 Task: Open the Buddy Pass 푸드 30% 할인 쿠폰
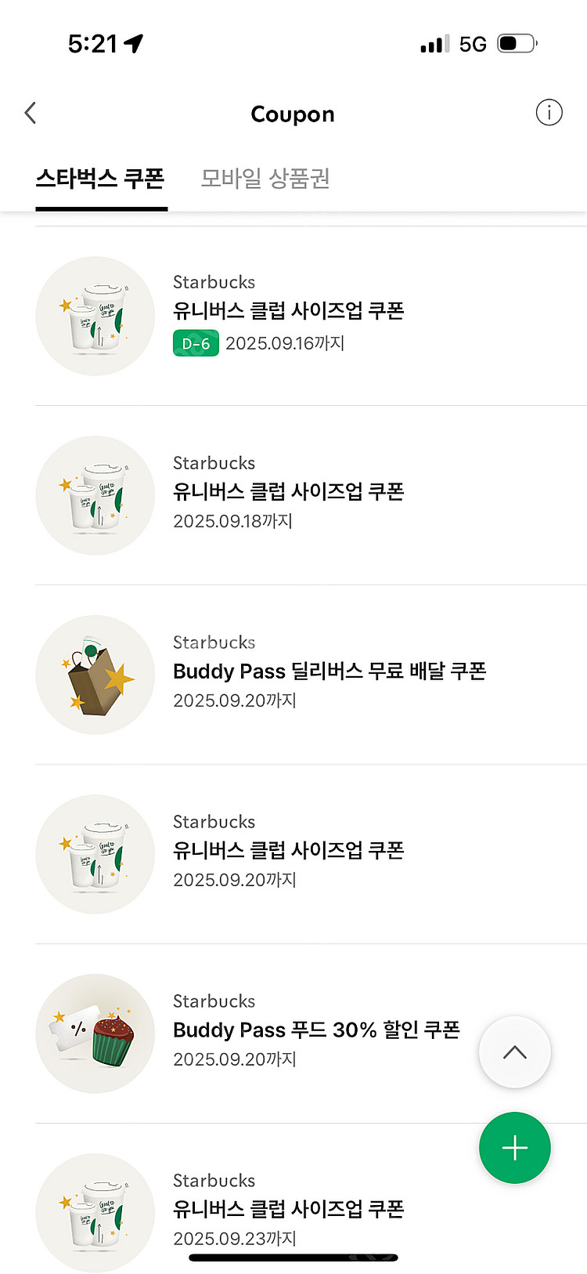pos(316,1030)
